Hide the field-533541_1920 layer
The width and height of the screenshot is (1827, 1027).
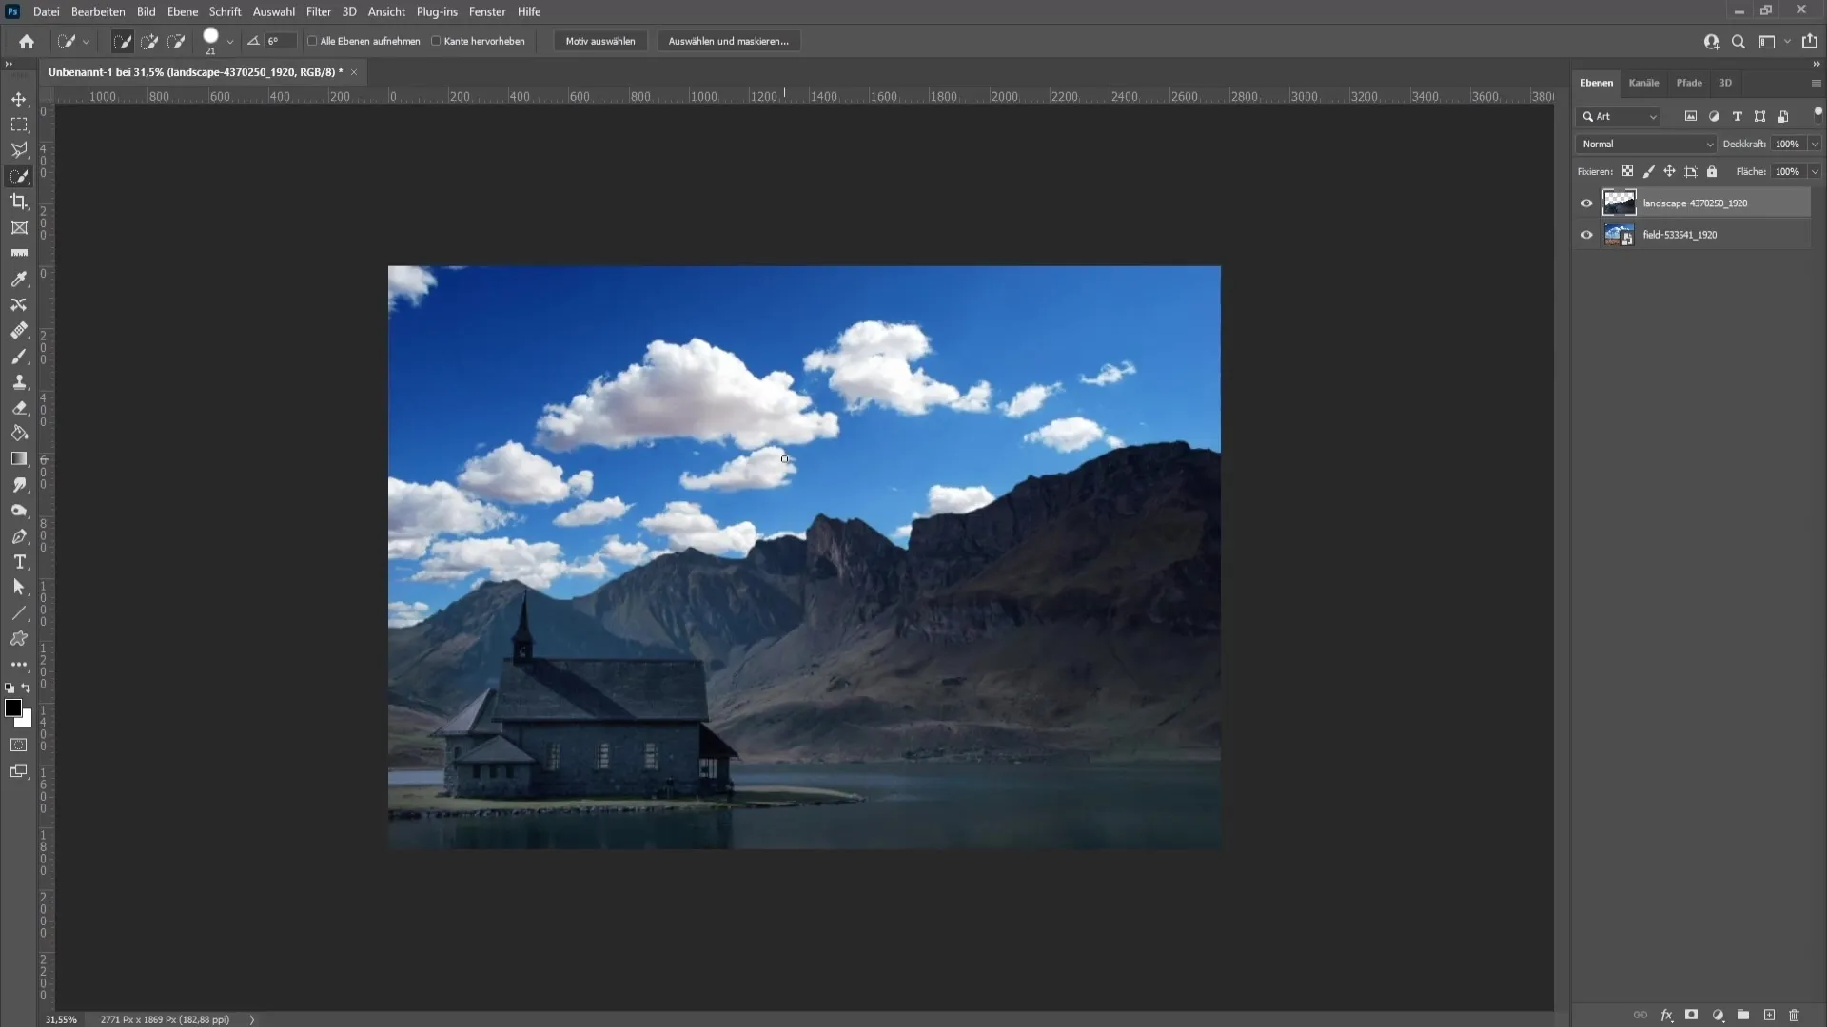click(1586, 235)
